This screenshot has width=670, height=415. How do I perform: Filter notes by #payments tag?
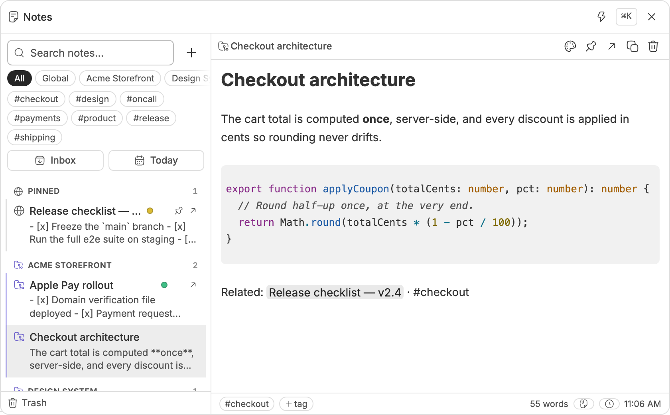click(x=37, y=118)
